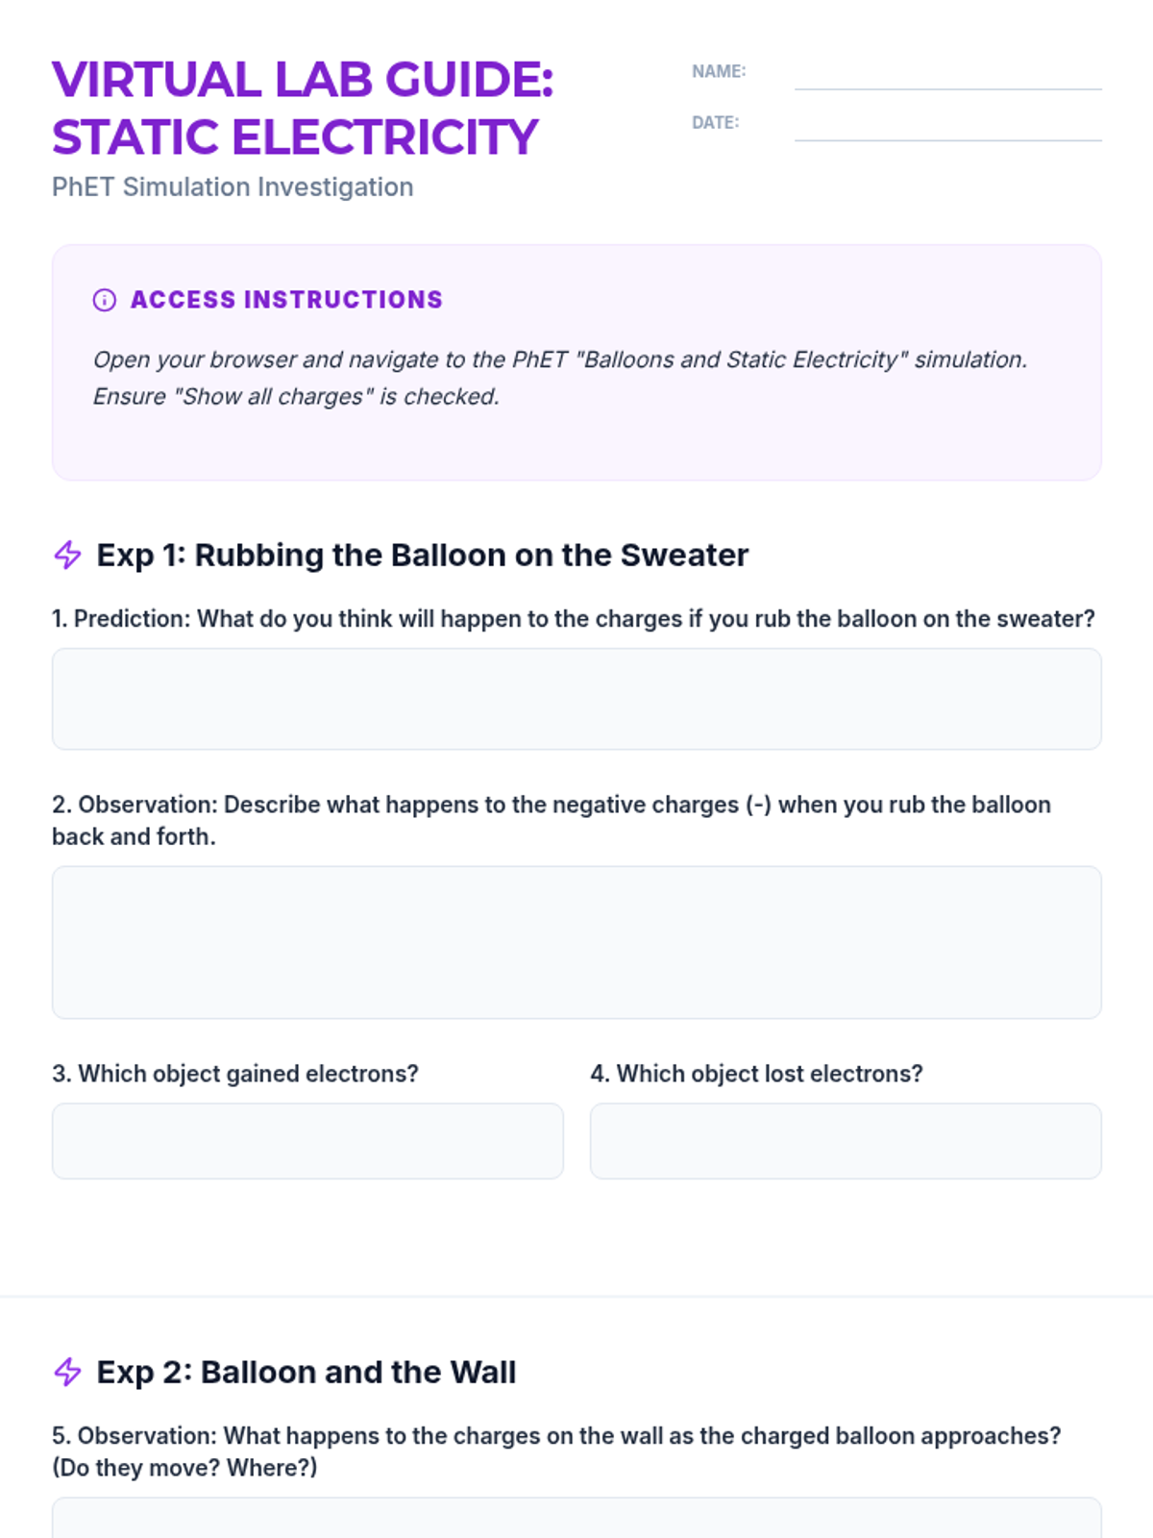The image size is (1153, 1538).
Task: Click the info icon beside Access Instructions
Action: point(104,300)
